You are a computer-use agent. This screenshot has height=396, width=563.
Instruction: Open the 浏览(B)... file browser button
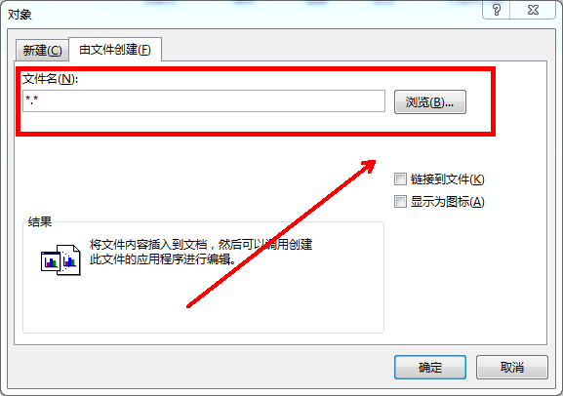(429, 102)
